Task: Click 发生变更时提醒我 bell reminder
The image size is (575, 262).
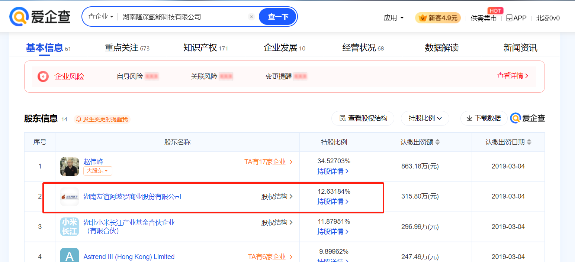Action: click(x=102, y=119)
